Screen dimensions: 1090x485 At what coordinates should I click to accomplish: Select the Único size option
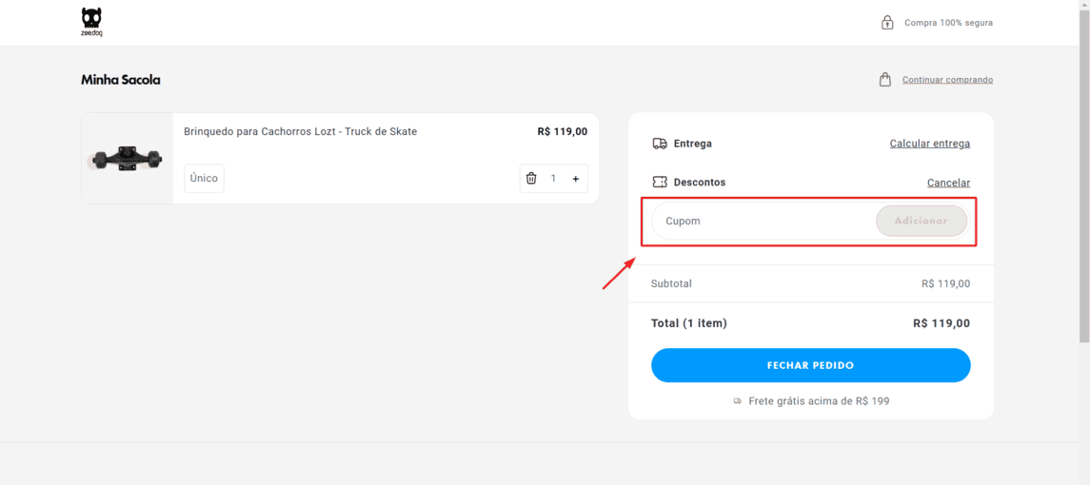(x=204, y=179)
